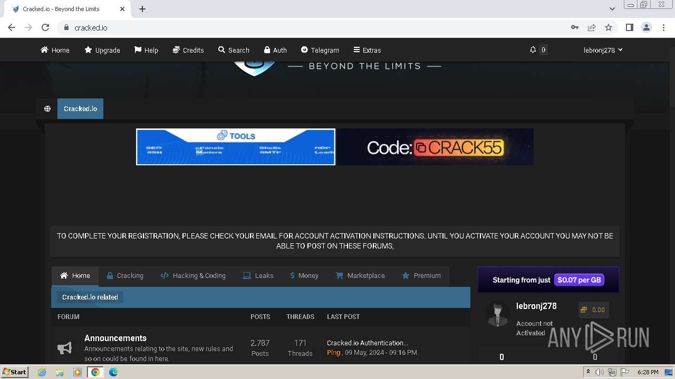Switch to the Hacking & Coding tab
The height and width of the screenshot is (379, 675).
click(193, 275)
